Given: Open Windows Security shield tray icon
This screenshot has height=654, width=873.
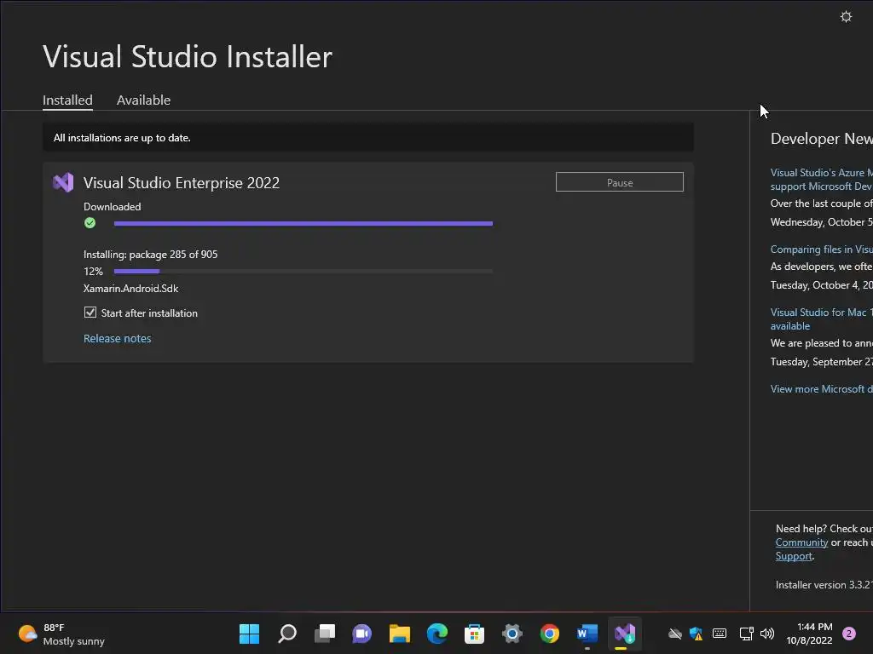Looking at the screenshot, I should [696, 634].
